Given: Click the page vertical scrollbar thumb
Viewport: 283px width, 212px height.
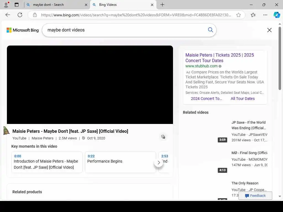Looking at the screenshot, I should (280, 59).
